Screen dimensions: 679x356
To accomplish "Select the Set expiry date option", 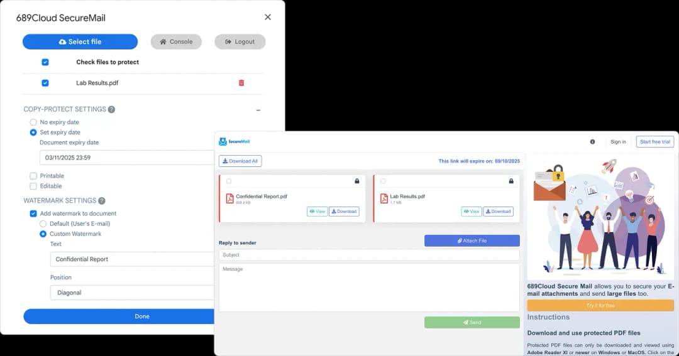I will click(x=33, y=132).
